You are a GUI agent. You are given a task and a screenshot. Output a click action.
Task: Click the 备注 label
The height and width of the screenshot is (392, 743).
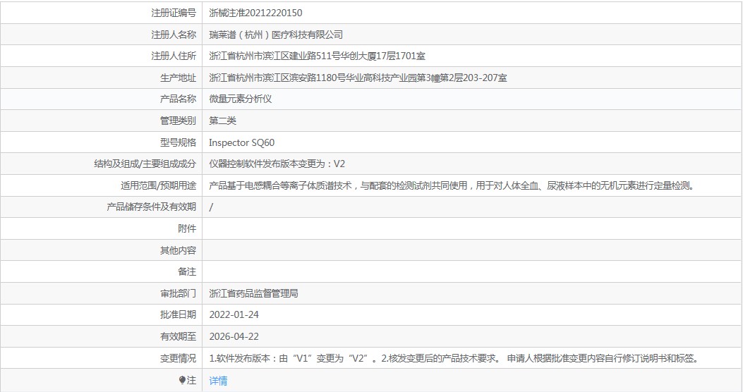tap(187, 271)
